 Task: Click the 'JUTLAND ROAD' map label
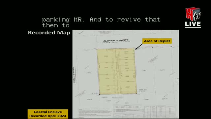[x=74, y=75]
